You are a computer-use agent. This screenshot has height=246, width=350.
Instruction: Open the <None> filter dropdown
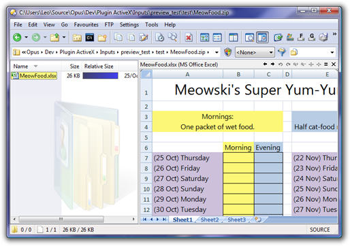pyautogui.click(x=255, y=52)
